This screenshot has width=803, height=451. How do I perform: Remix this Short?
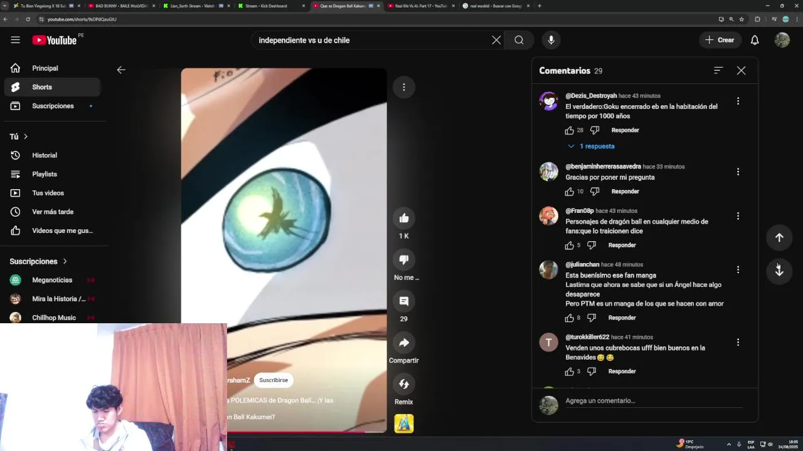(x=404, y=384)
